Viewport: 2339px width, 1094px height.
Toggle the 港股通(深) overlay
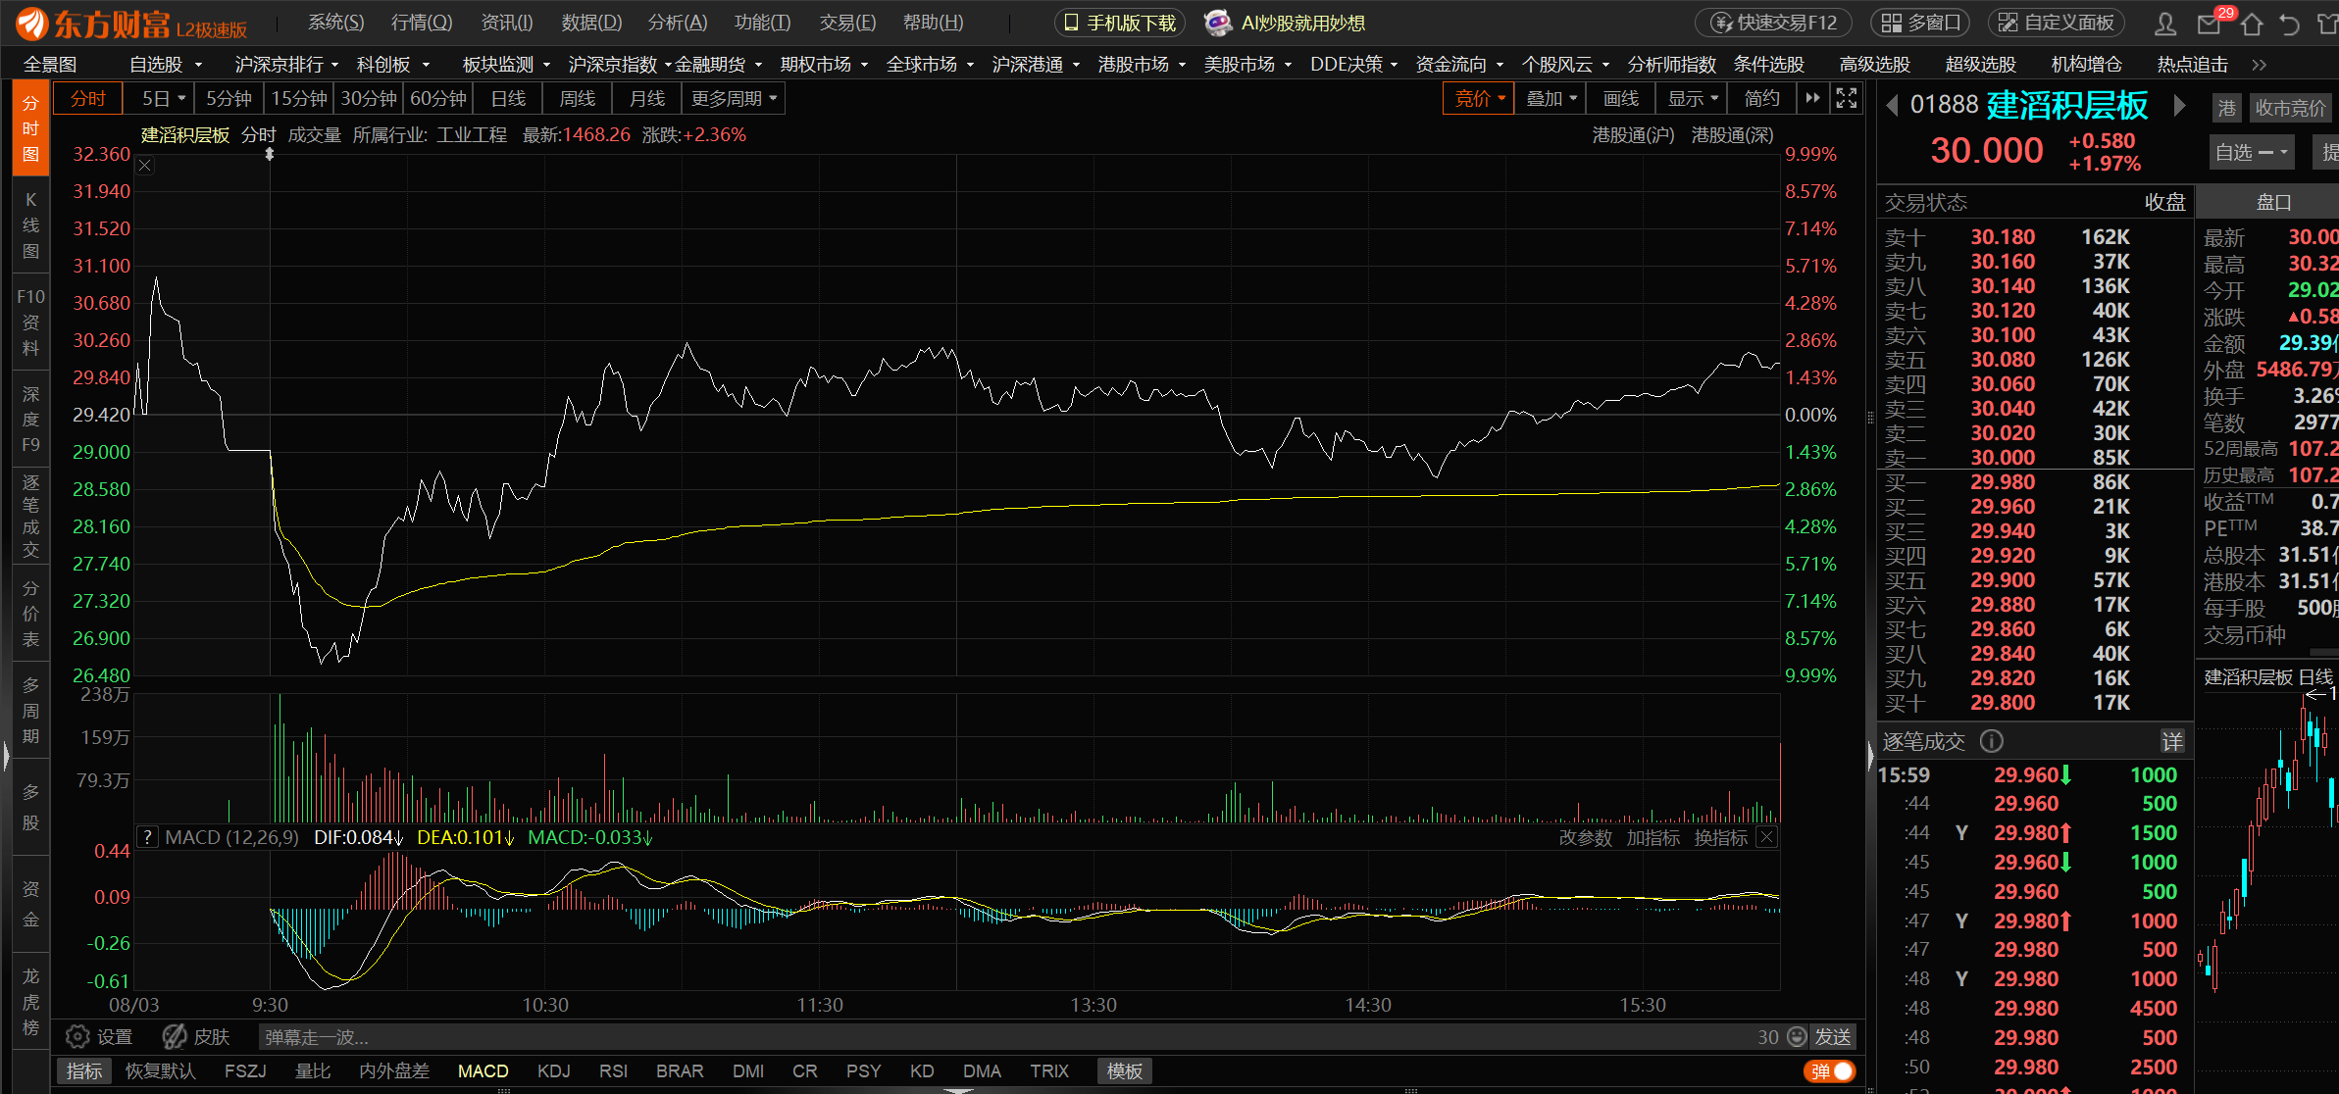1733,135
